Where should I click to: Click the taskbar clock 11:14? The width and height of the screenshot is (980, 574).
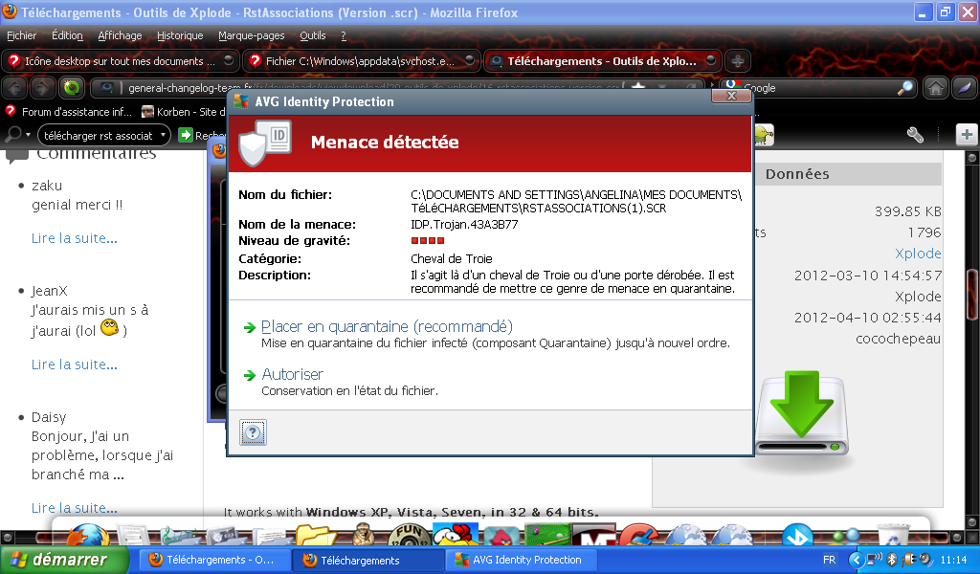954,561
